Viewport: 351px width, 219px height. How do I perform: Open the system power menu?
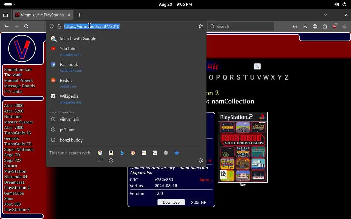(x=344, y=4)
